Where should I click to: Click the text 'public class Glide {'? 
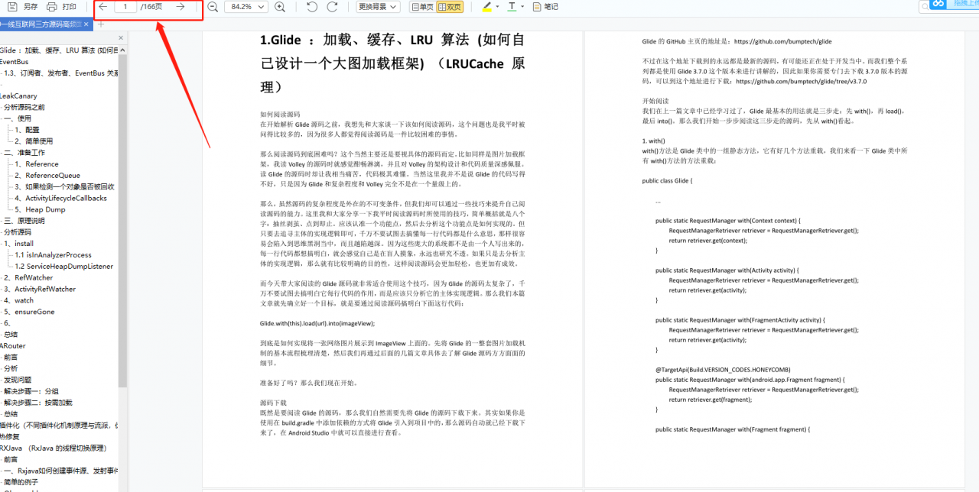(667, 180)
